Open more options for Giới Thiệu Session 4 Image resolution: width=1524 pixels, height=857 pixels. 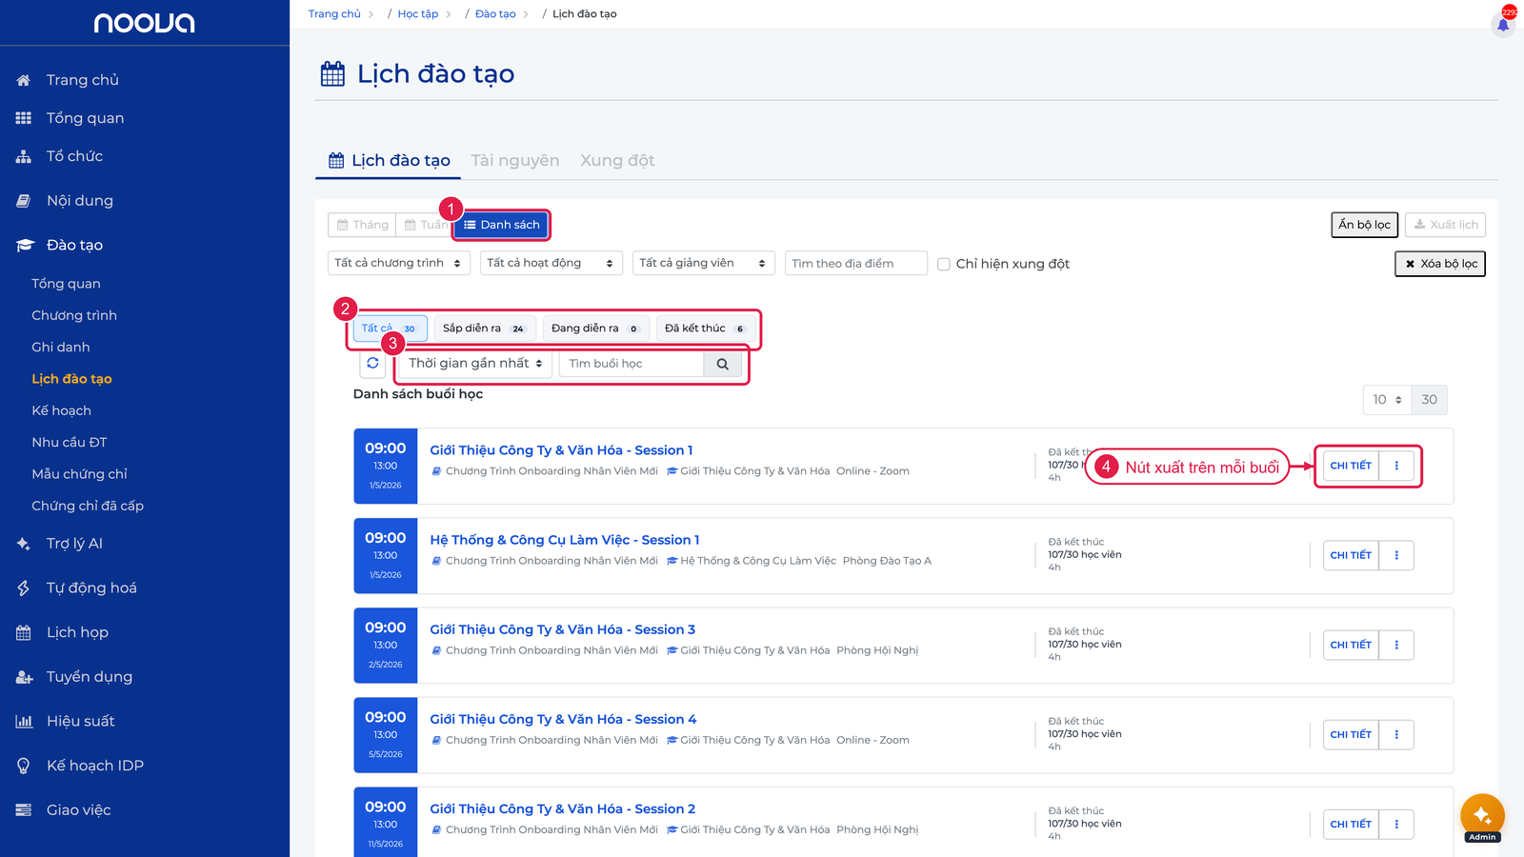pyautogui.click(x=1396, y=734)
